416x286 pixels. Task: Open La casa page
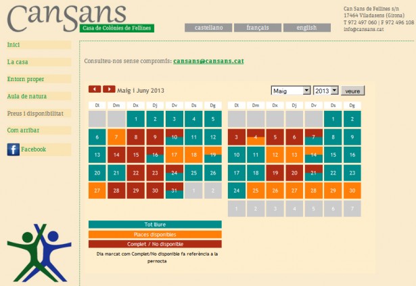coord(18,62)
